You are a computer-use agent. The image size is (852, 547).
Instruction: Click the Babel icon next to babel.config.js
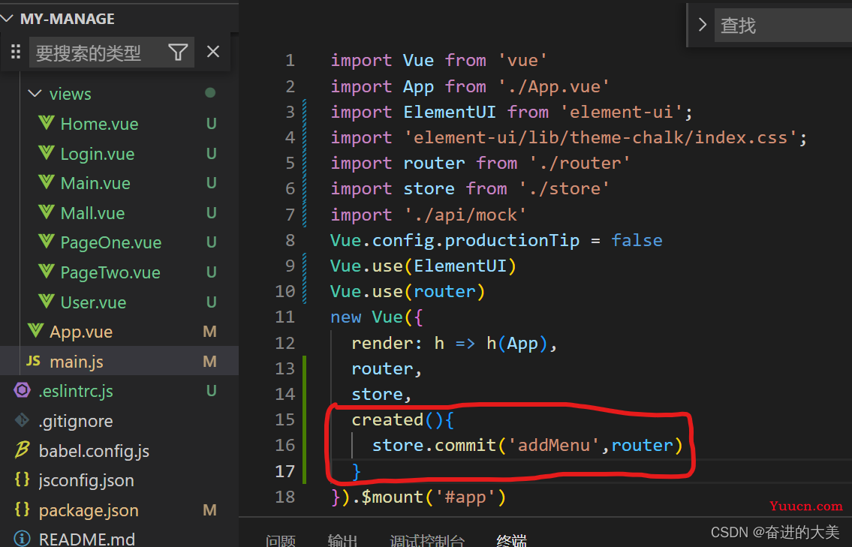pos(22,449)
